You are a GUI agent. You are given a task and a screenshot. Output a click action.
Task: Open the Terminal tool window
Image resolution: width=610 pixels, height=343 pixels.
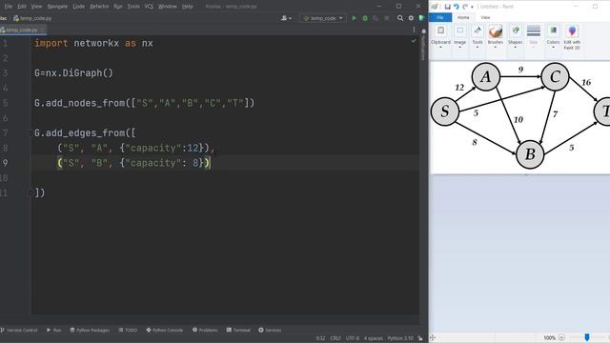pyautogui.click(x=238, y=330)
